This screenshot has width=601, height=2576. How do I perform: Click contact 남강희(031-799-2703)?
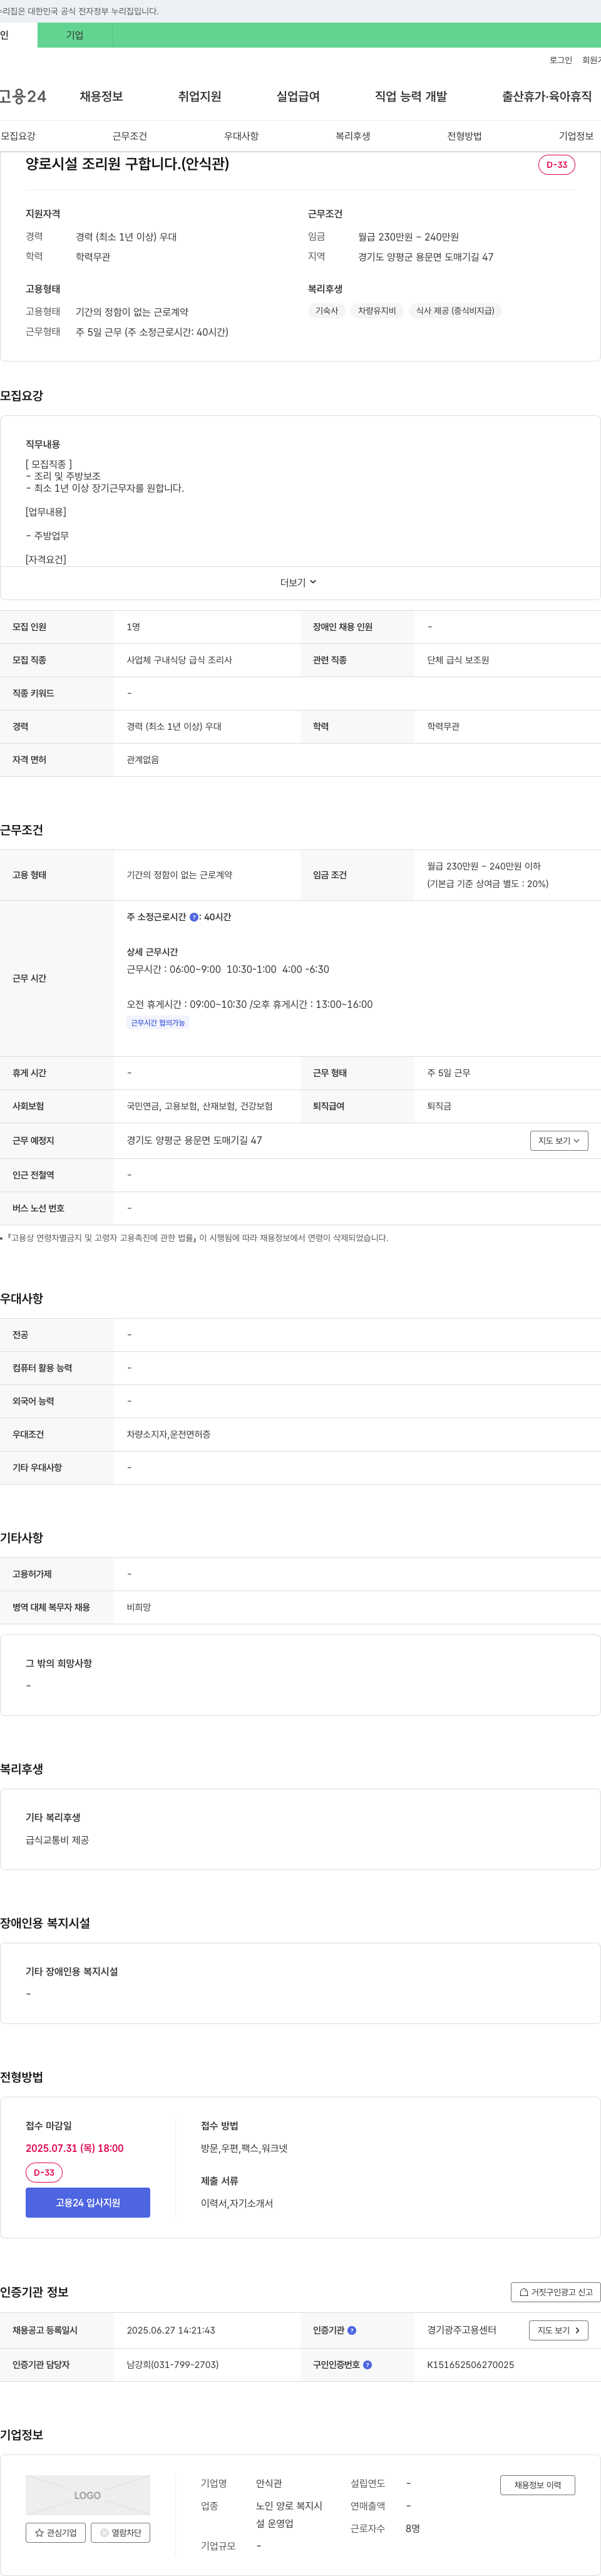point(173,2365)
